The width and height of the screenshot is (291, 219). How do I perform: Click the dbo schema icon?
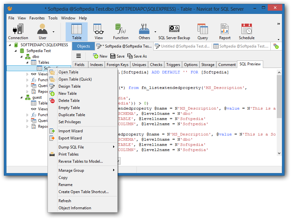tap(28, 57)
